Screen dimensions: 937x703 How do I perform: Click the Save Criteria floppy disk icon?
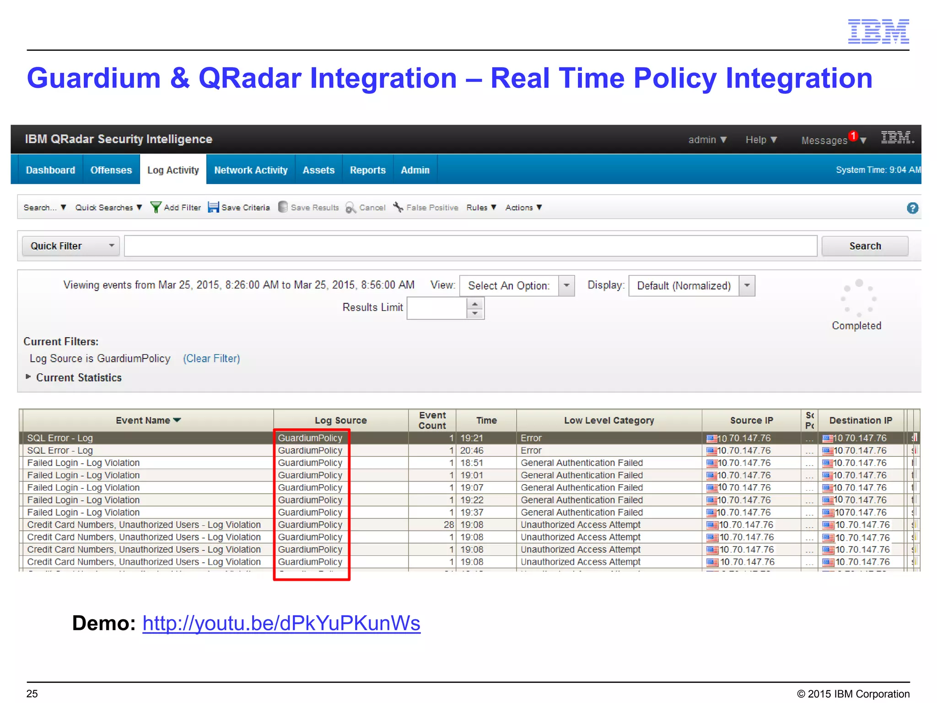pos(213,208)
